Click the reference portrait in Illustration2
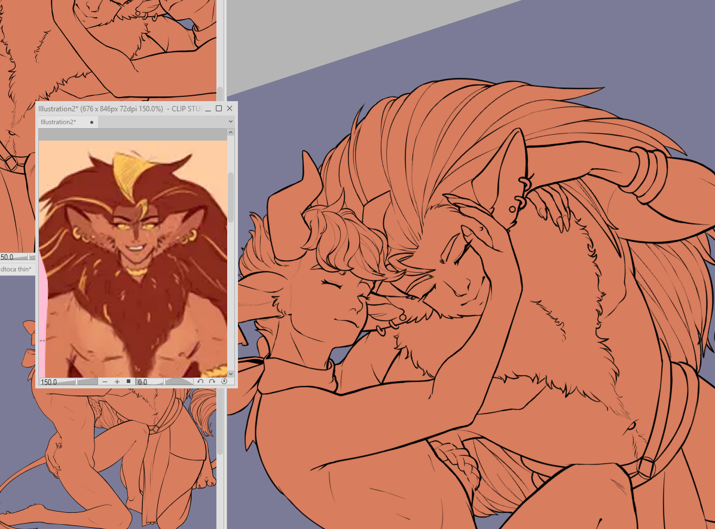This screenshot has width=715, height=529. (x=133, y=259)
